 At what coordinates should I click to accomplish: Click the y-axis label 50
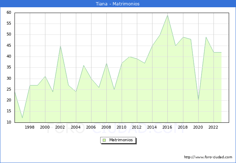(x=9, y=34)
